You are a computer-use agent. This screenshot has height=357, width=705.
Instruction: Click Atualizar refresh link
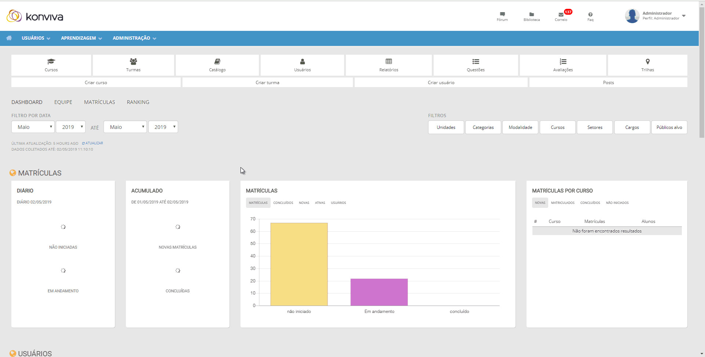click(x=93, y=143)
